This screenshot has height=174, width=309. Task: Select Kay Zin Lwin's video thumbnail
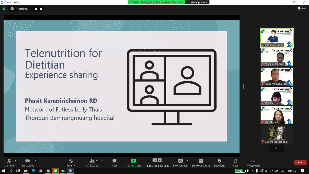(277, 115)
